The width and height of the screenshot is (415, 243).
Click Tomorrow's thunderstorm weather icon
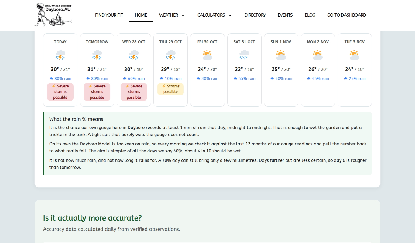tap(97, 55)
